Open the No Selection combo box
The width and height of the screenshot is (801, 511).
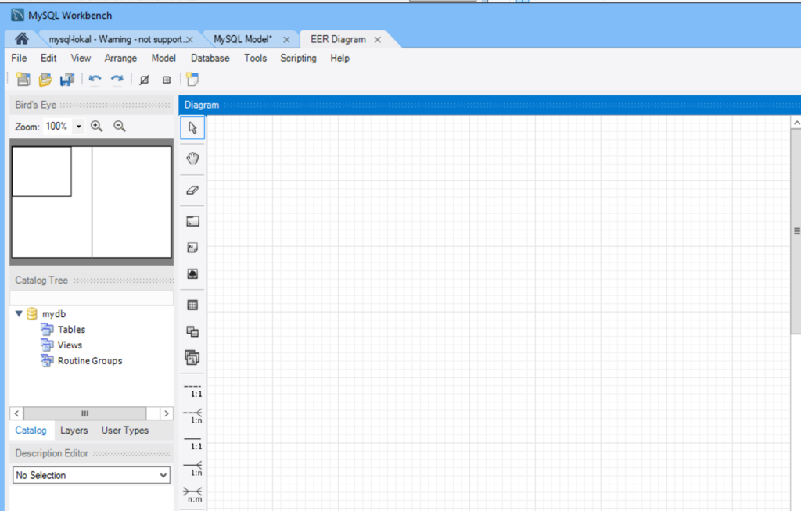pyautogui.click(x=92, y=475)
